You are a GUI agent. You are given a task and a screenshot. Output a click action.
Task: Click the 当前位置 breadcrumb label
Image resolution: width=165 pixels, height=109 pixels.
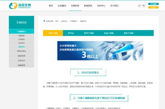coord(50,21)
